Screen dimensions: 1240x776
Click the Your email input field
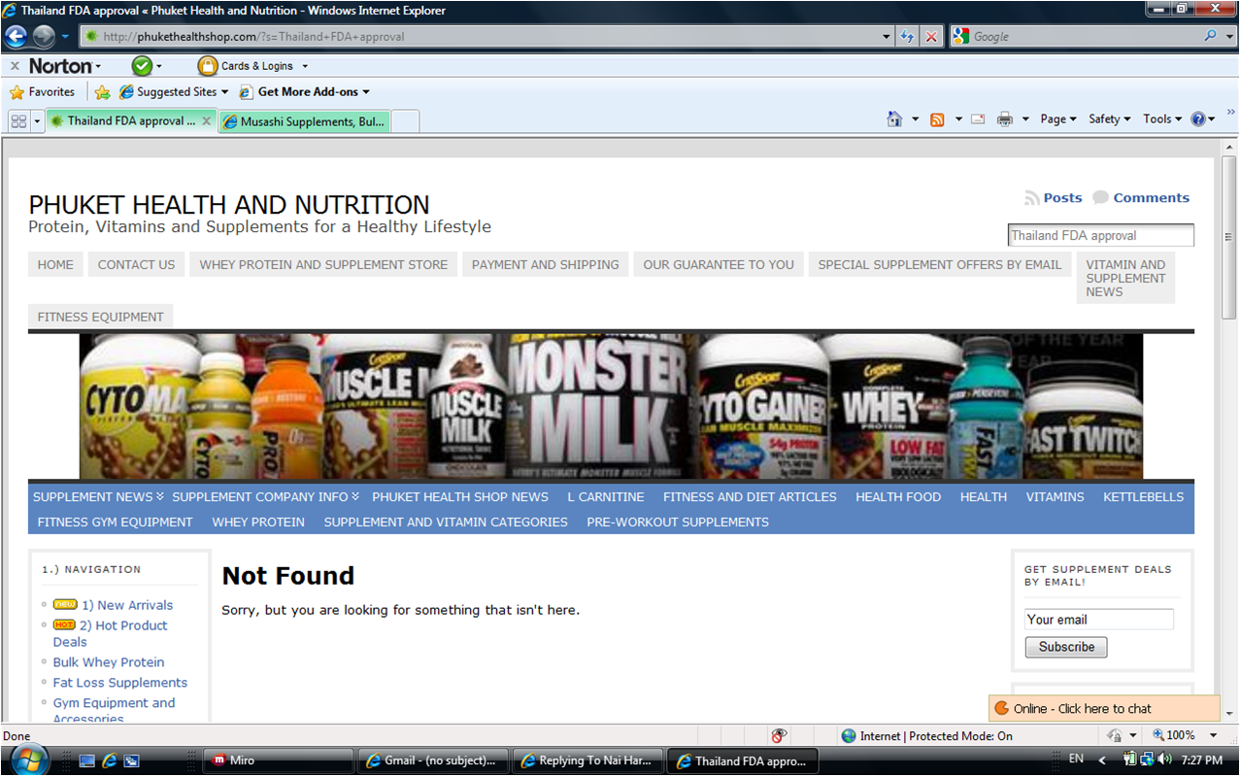pos(1099,620)
